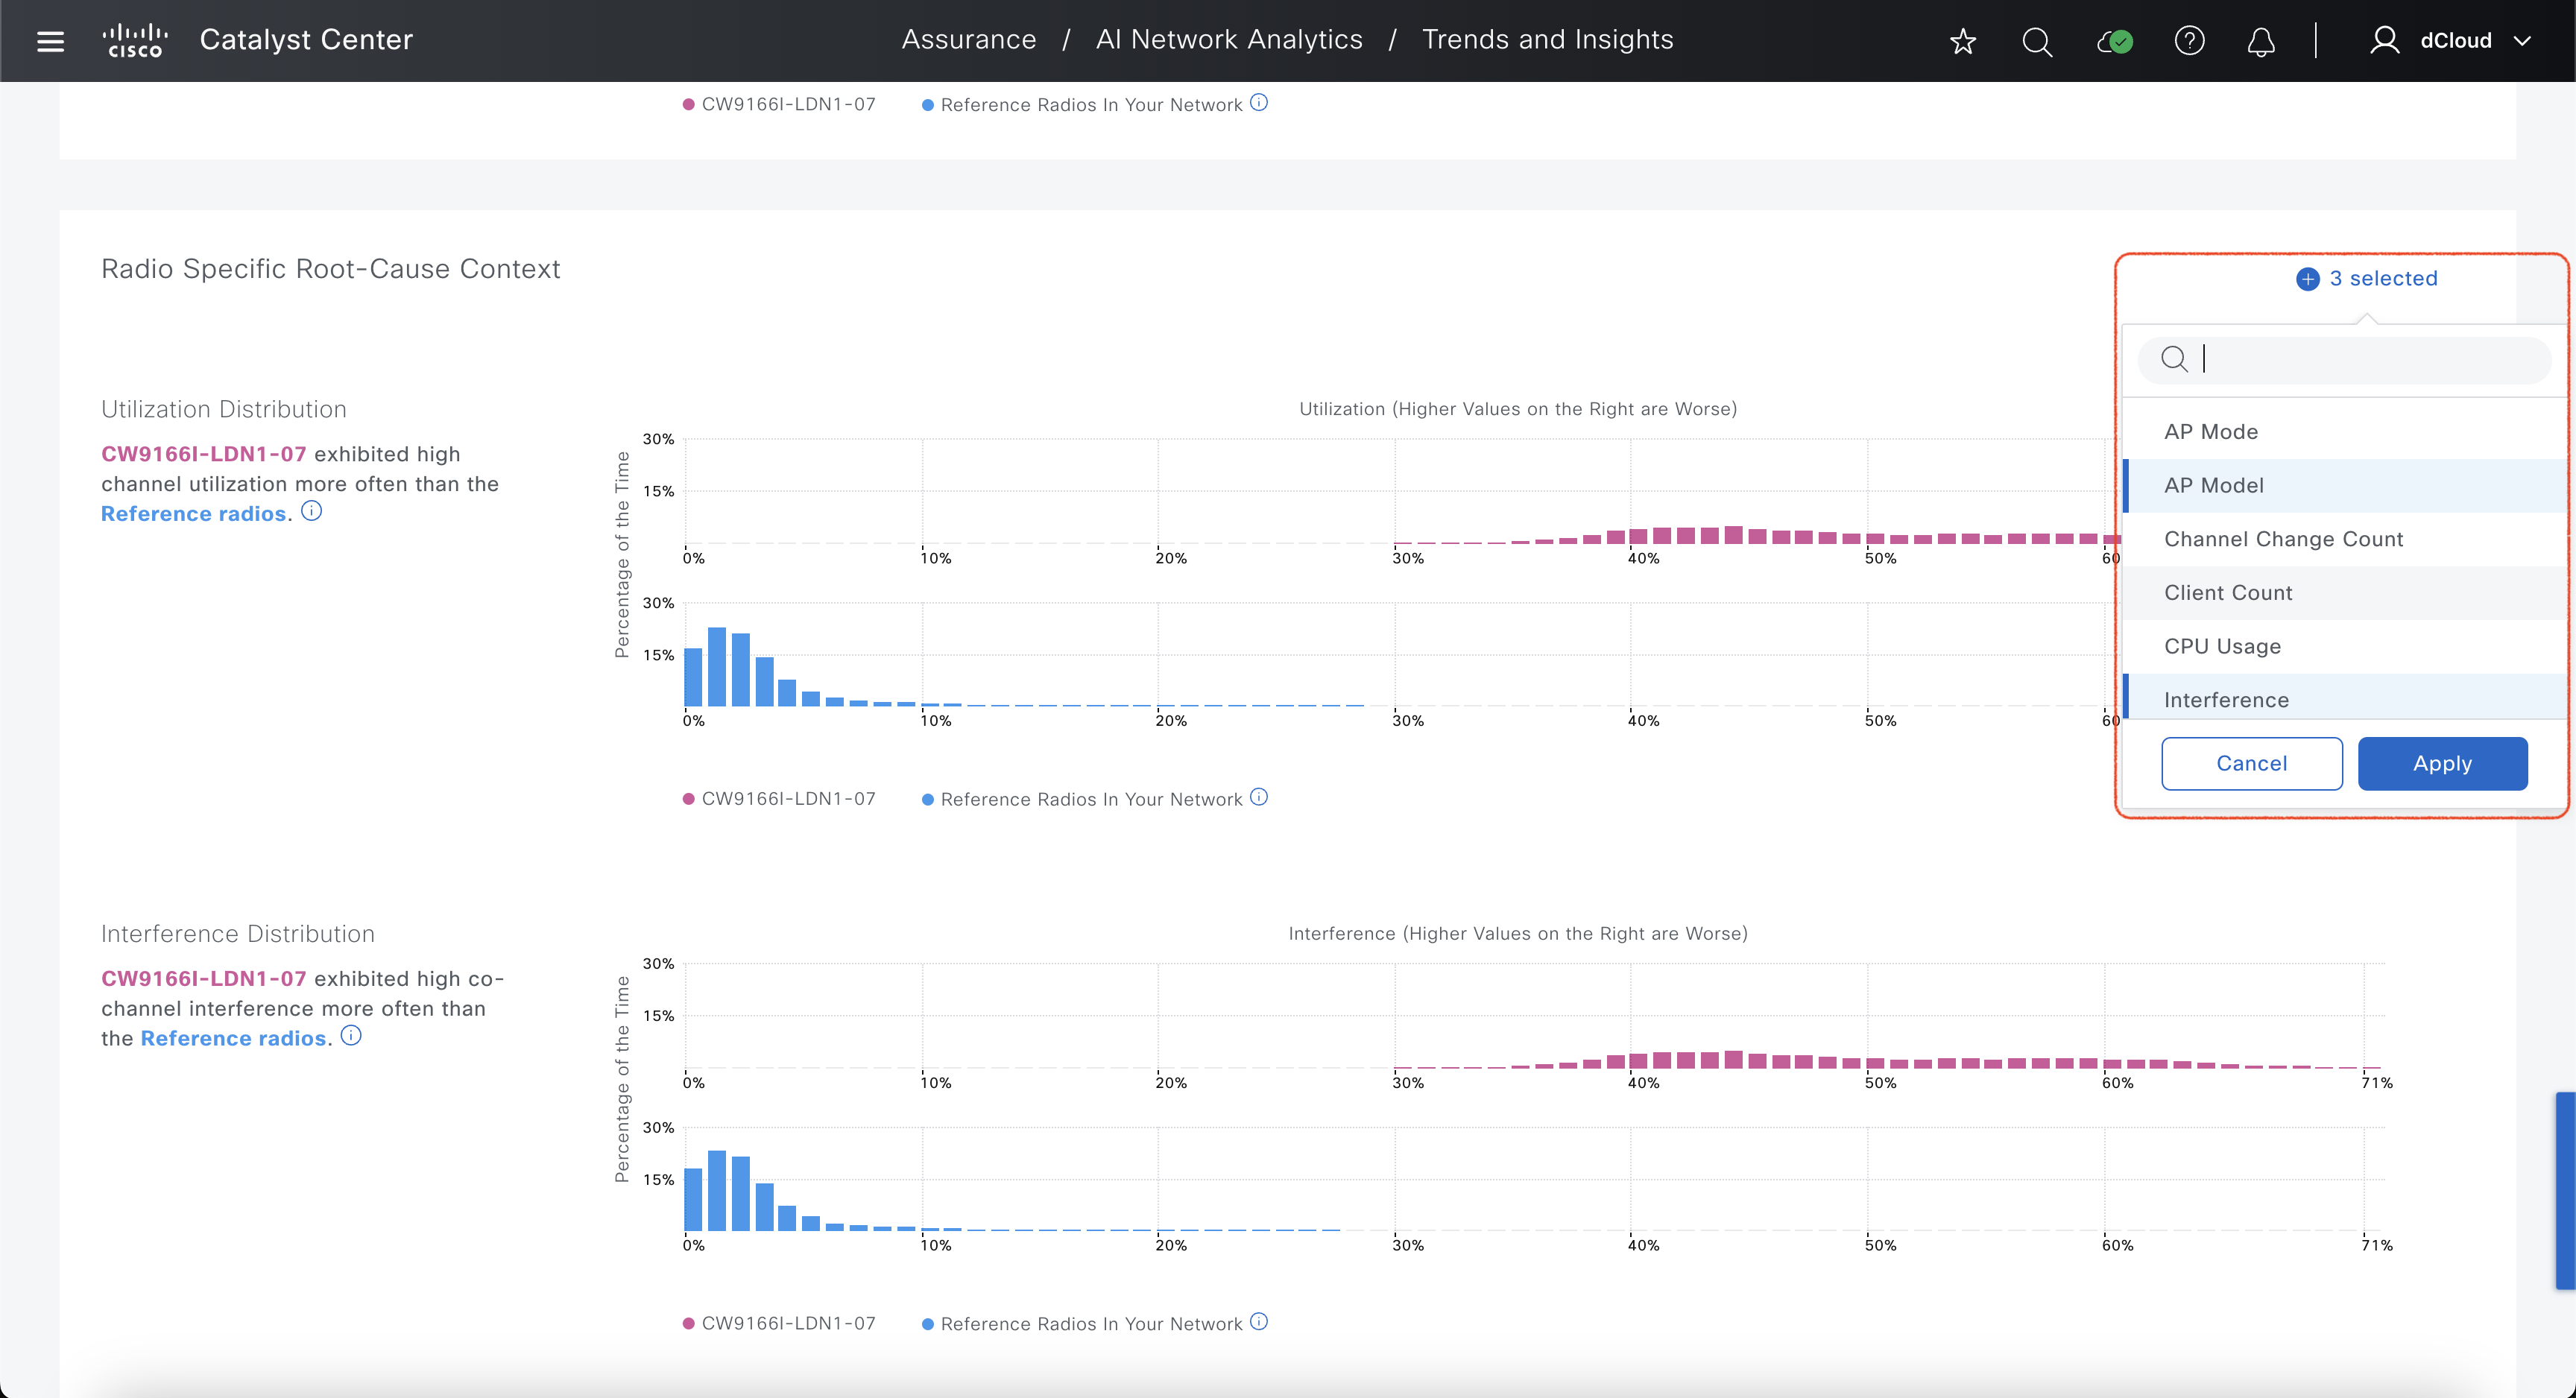Toggle CW9166I-LDN1-07 series in Interference legend

[779, 1323]
